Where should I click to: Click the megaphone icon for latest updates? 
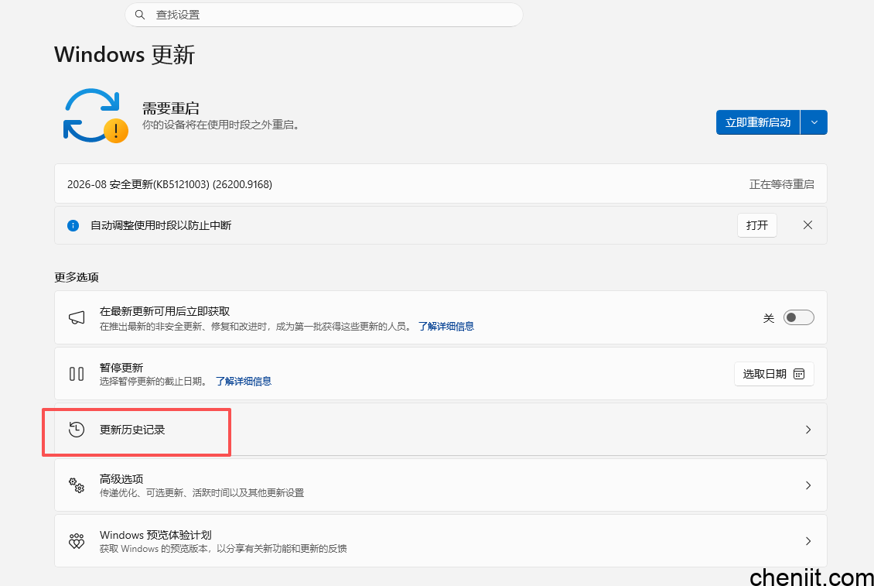[77, 317]
